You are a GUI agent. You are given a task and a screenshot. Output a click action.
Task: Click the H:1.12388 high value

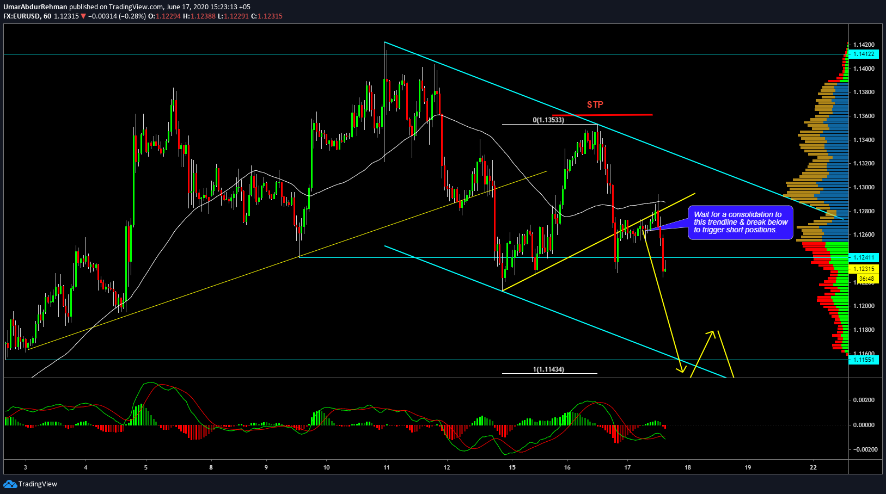pyautogui.click(x=199, y=16)
